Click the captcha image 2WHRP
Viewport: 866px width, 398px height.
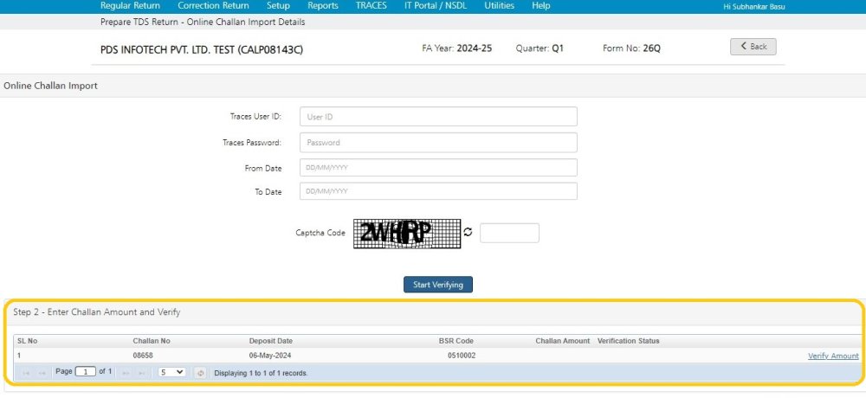point(407,234)
